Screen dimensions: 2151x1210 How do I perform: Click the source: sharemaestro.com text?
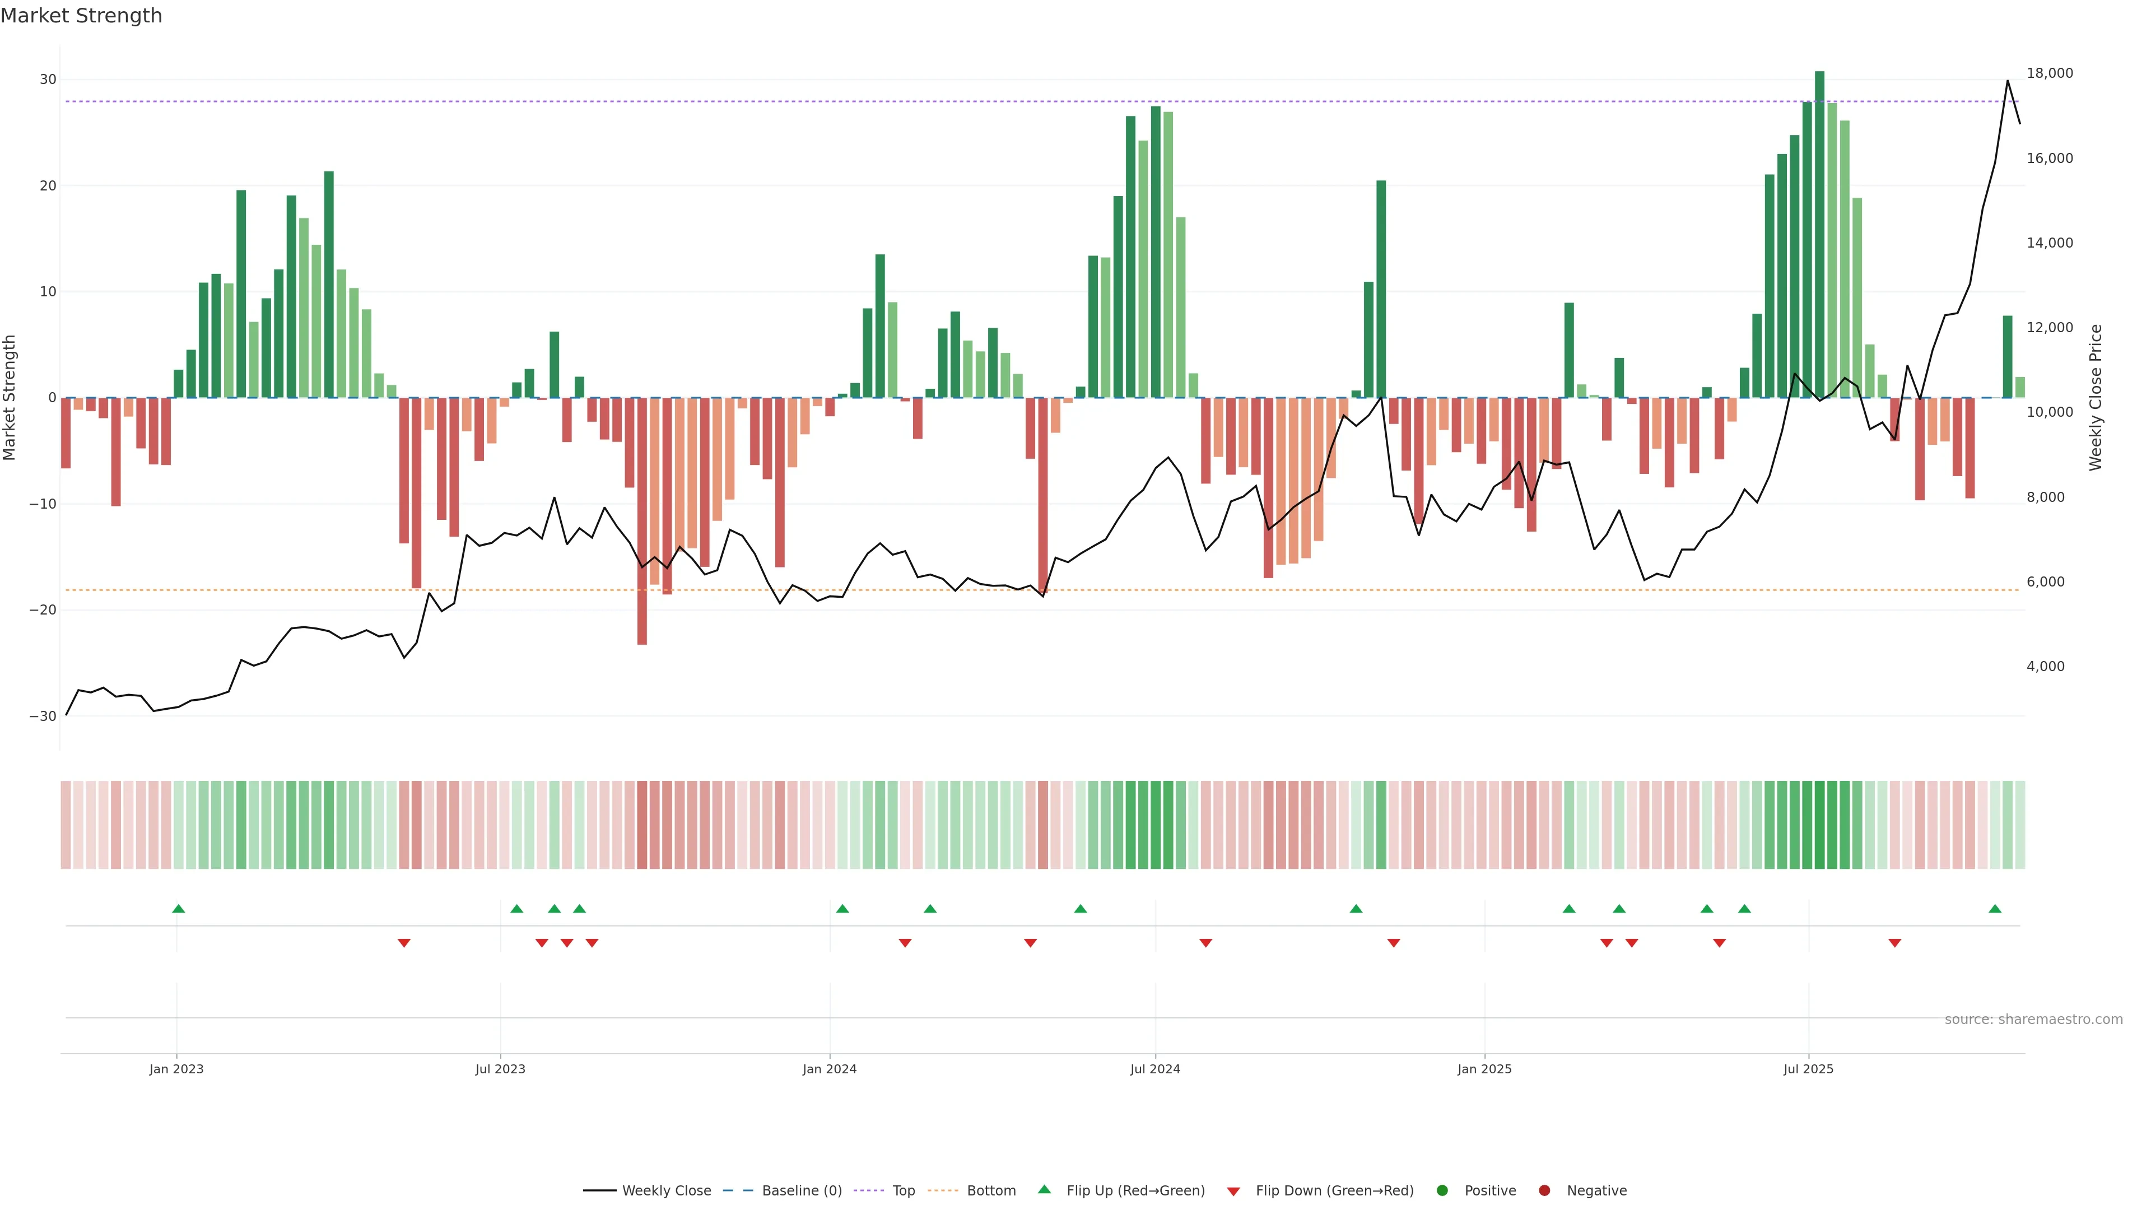(x=2033, y=1020)
